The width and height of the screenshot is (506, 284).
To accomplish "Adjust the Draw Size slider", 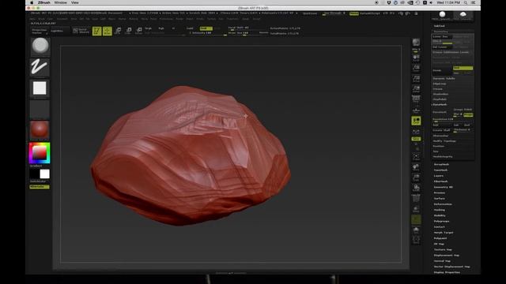I will [x=247, y=33].
